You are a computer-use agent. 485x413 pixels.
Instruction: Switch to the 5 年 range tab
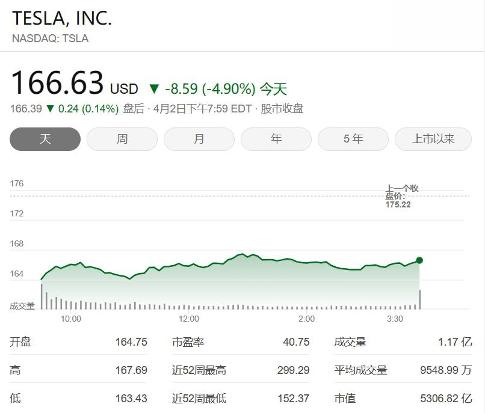coord(353,139)
